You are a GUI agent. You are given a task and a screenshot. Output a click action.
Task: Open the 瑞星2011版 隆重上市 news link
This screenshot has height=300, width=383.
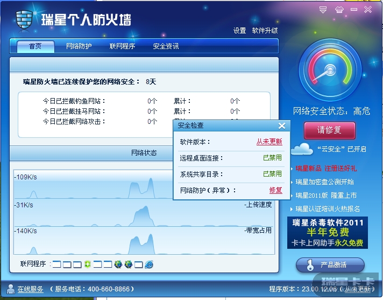point(326,196)
